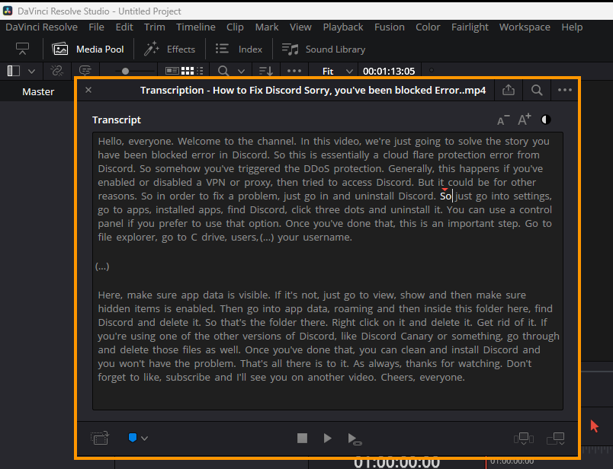Stop transcript playback
This screenshot has height=469, width=613.
pos(302,438)
